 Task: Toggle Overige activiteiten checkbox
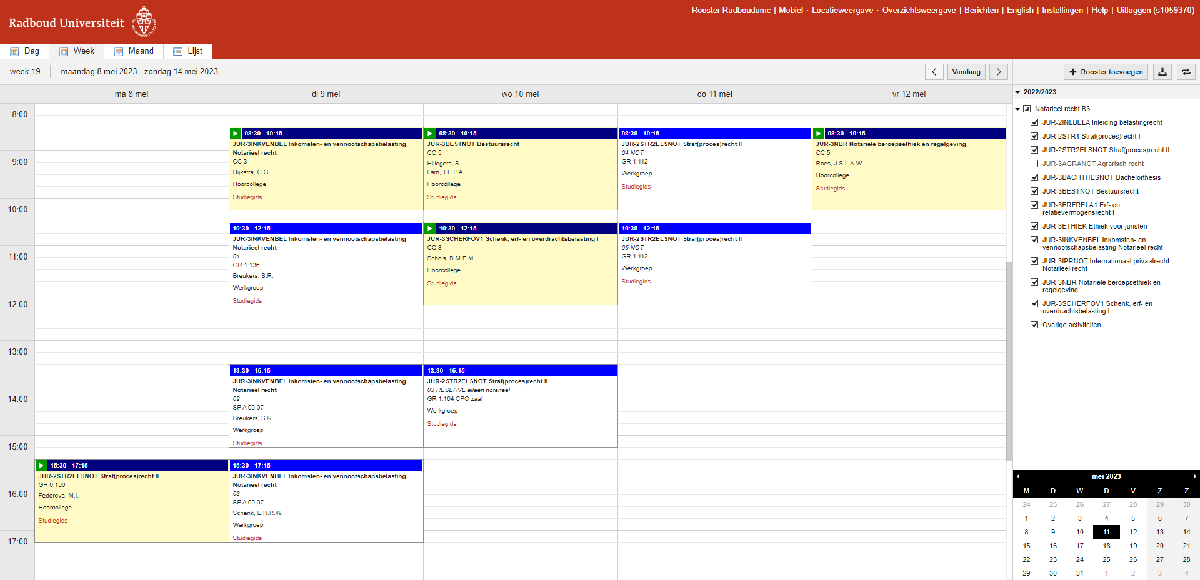pos(1034,325)
